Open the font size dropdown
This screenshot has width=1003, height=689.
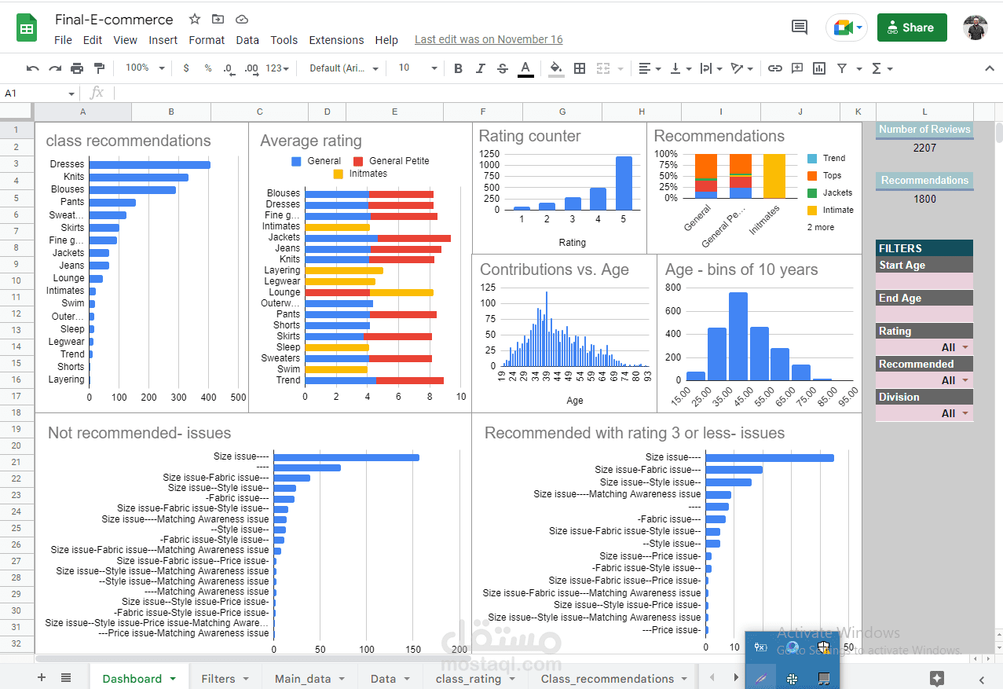tap(417, 68)
